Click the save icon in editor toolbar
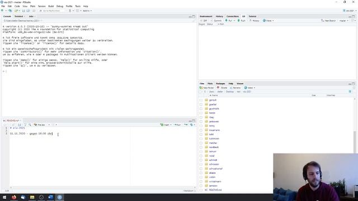This screenshot has height=201, width=358. 20,125
